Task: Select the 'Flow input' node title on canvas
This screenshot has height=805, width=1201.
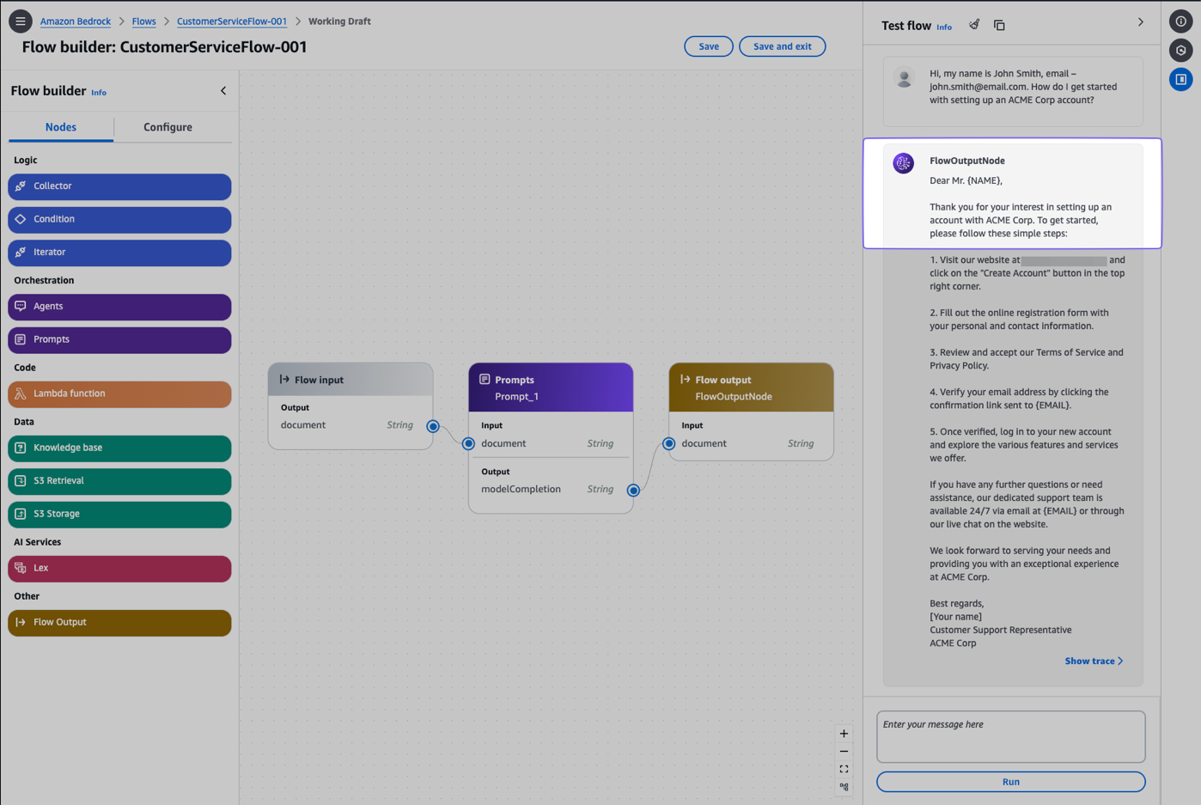Action: point(319,380)
